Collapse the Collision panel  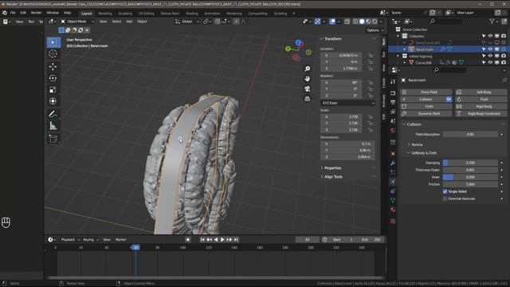click(x=414, y=124)
